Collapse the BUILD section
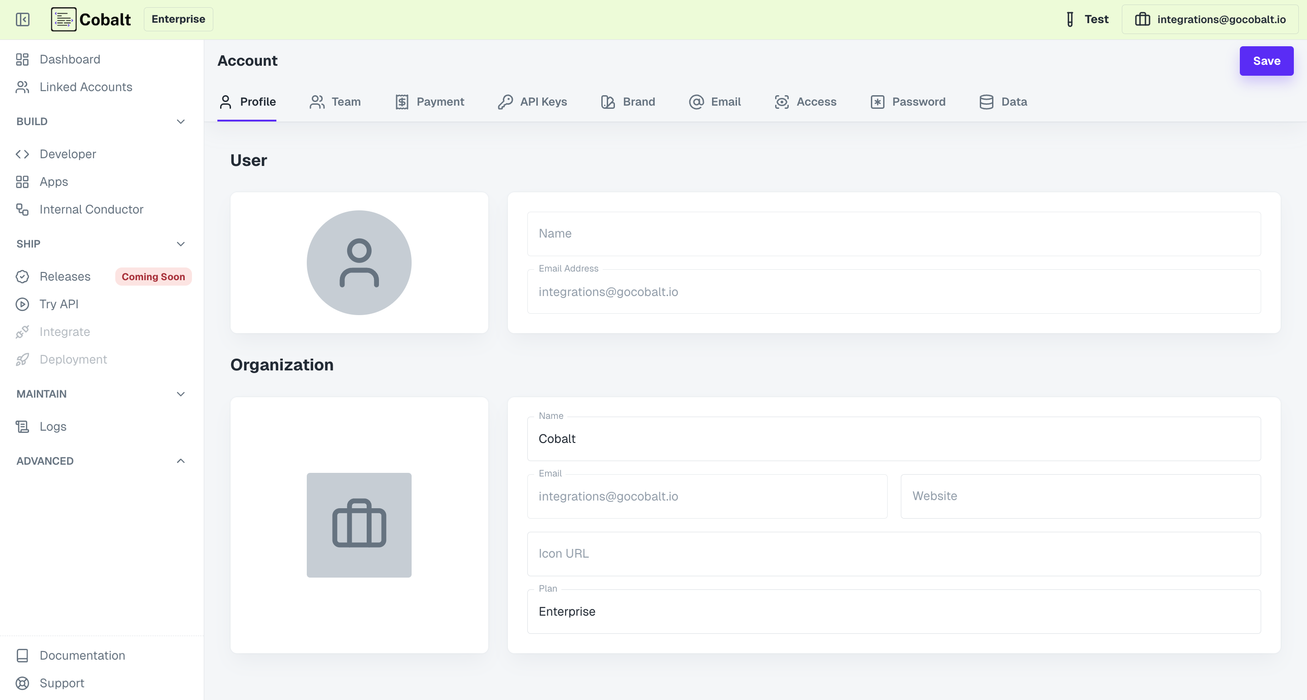The height and width of the screenshot is (700, 1307). (x=180, y=122)
